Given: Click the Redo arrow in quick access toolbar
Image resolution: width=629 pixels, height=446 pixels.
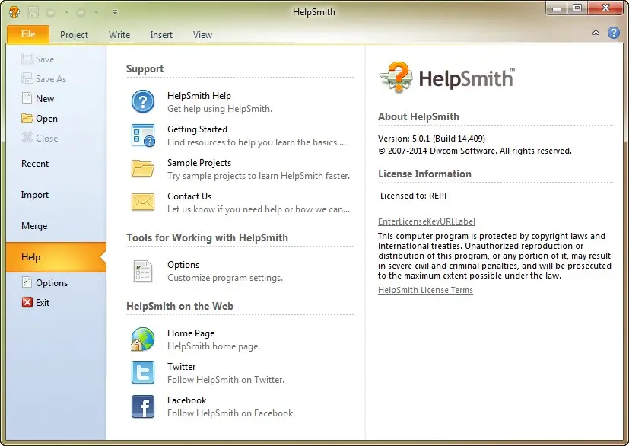Looking at the screenshot, I should [81, 12].
